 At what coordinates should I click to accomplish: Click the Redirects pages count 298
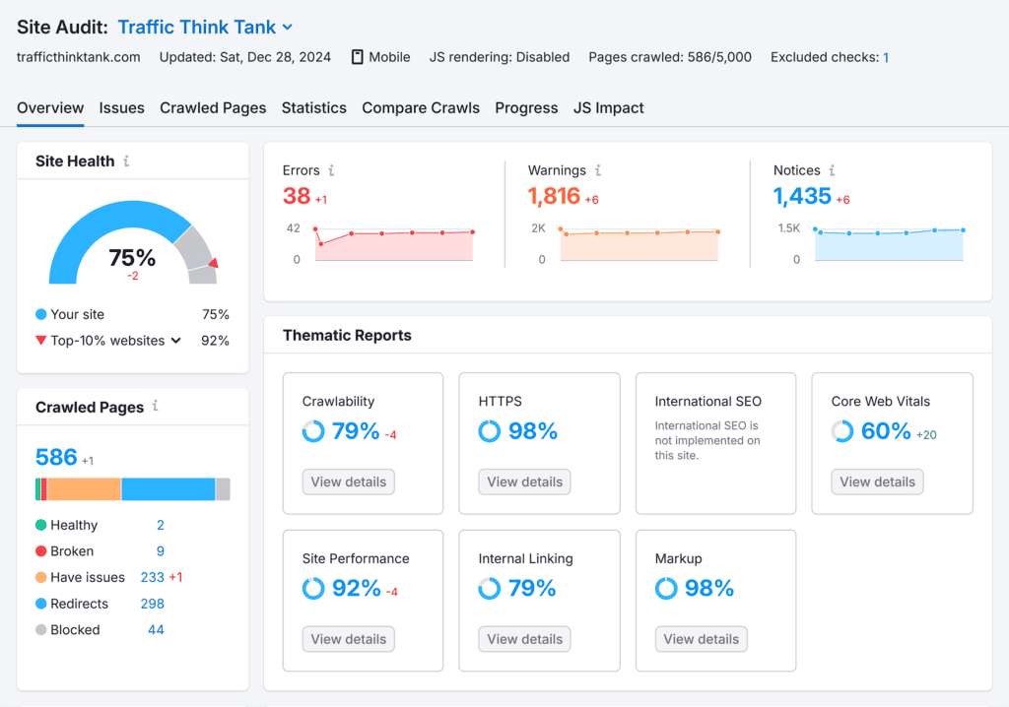[152, 604]
